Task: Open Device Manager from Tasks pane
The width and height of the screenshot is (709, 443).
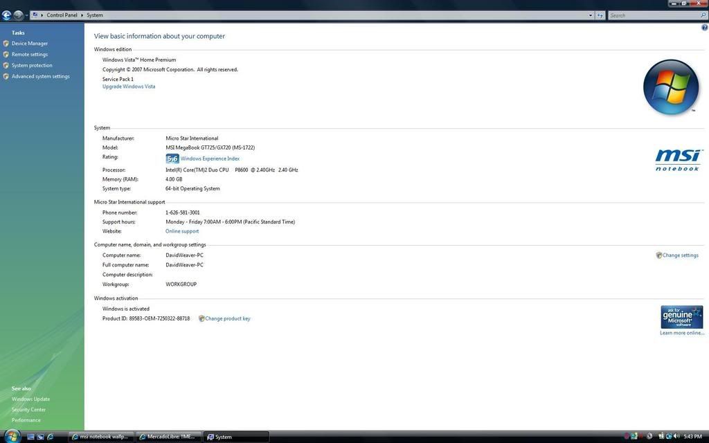Action: [x=30, y=44]
